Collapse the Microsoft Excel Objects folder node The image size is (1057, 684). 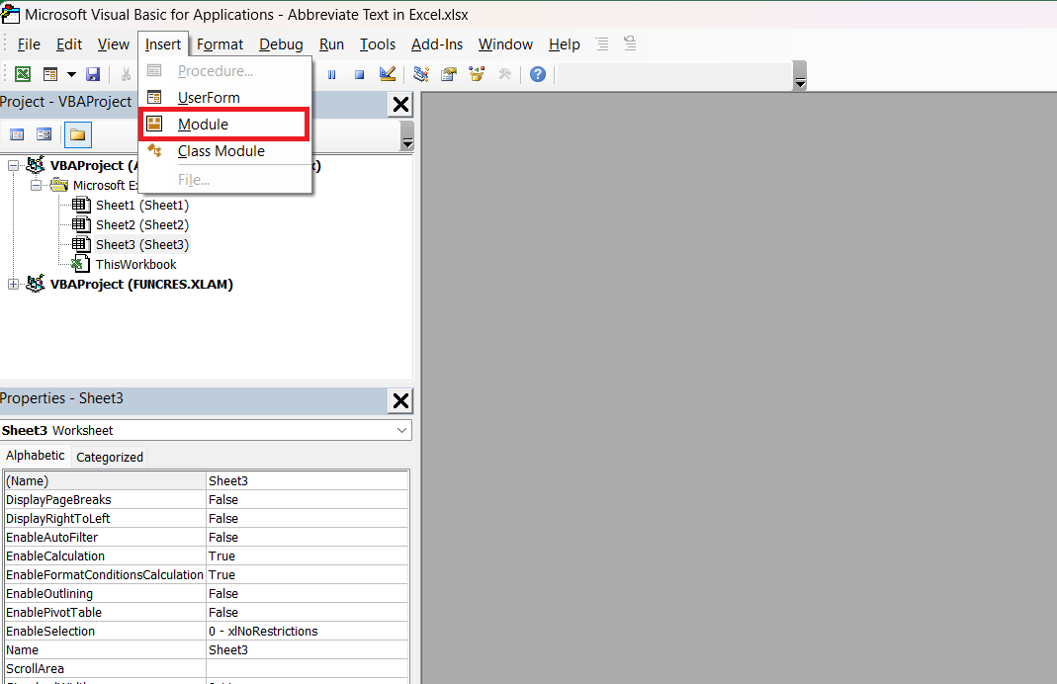point(36,185)
